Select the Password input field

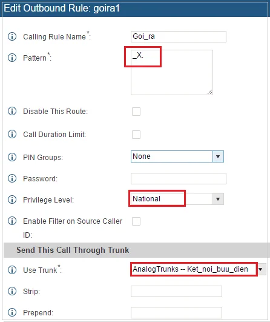point(179,178)
